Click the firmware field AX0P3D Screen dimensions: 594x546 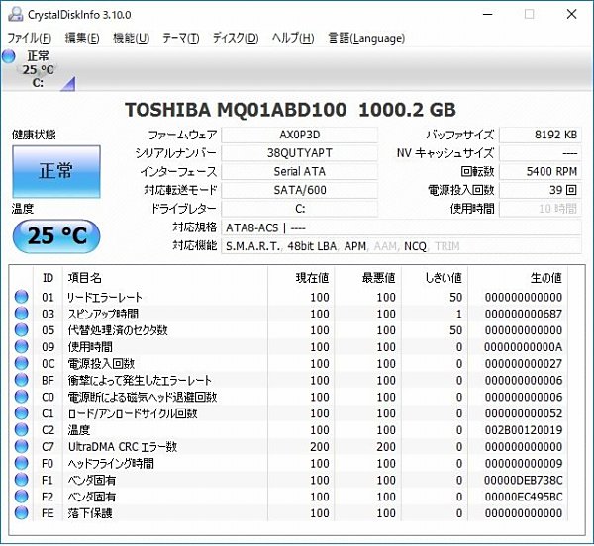[300, 135]
